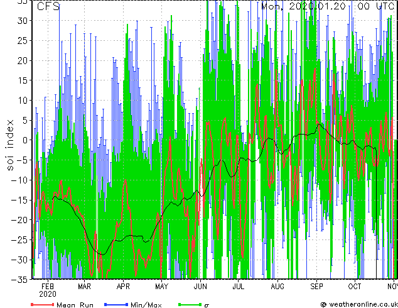
Task: Click the CFS model label
Action: pyautogui.click(x=48, y=6)
